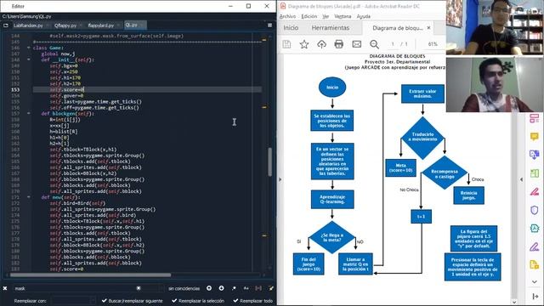Open the blue Export PDF tool in sidebar
Screen dimensions: 544x306
click(x=535, y=155)
